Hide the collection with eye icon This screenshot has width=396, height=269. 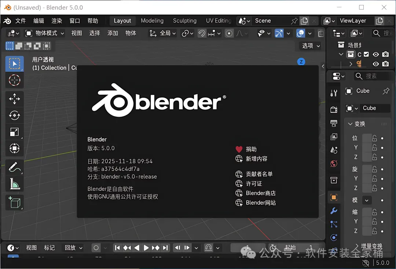[376, 54]
